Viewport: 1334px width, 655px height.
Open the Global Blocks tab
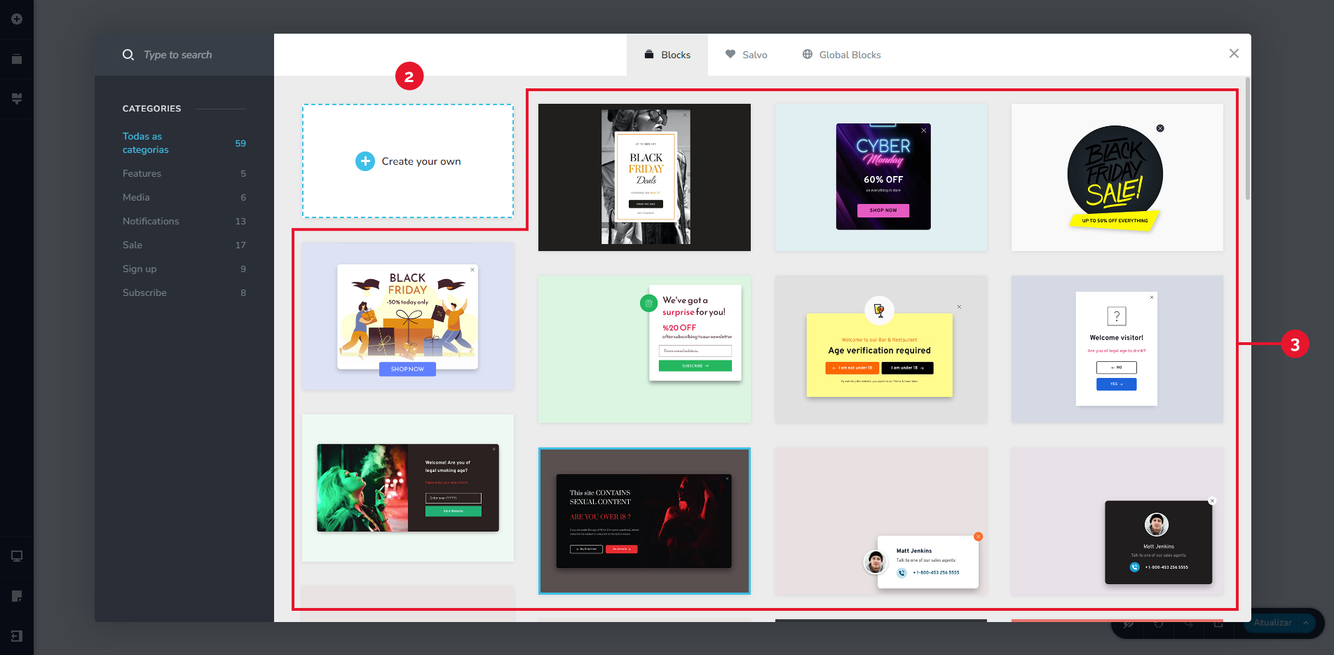(x=841, y=55)
